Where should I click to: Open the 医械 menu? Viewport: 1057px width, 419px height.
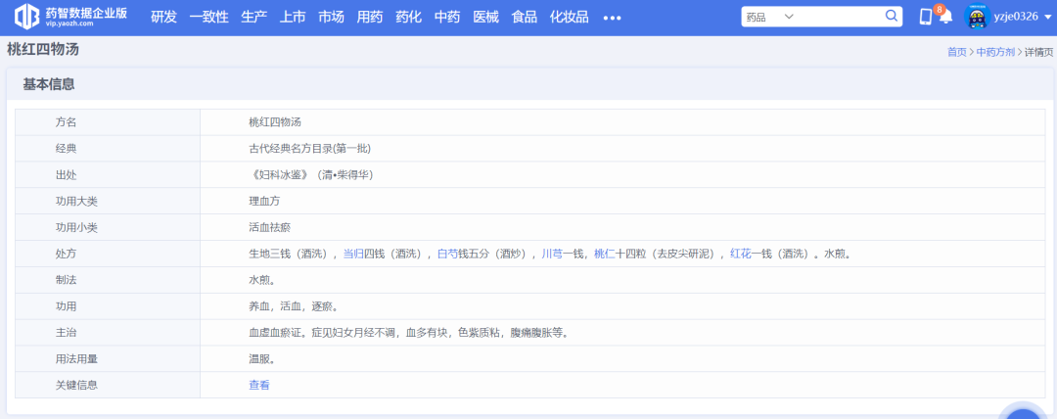click(486, 18)
